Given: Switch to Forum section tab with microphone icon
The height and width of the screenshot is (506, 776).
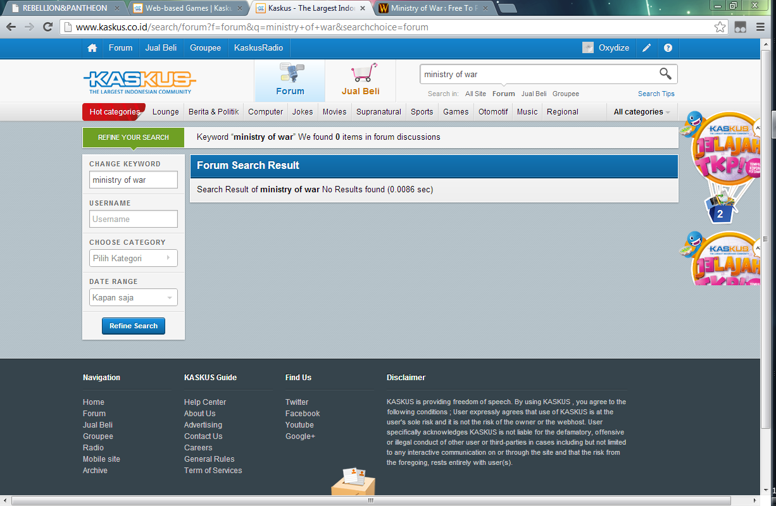Looking at the screenshot, I should click(290, 81).
